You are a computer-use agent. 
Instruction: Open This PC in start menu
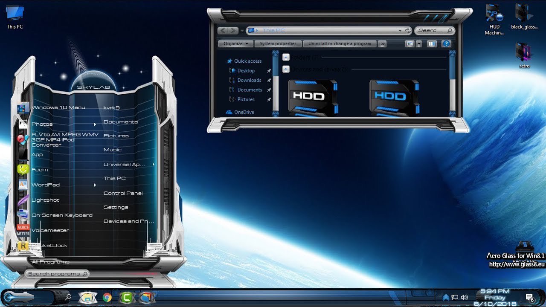114,179
